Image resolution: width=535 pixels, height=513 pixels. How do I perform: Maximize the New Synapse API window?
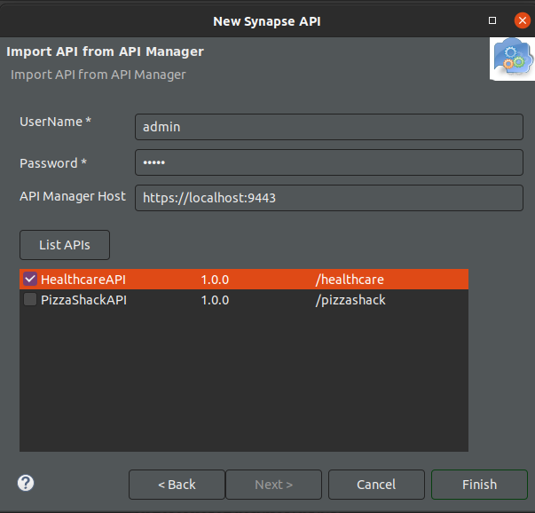coord(493,20)
